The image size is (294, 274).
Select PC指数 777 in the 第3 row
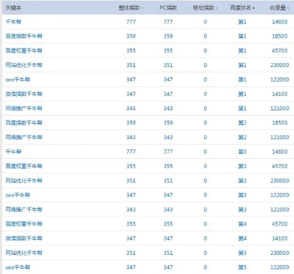coord(168,151)
